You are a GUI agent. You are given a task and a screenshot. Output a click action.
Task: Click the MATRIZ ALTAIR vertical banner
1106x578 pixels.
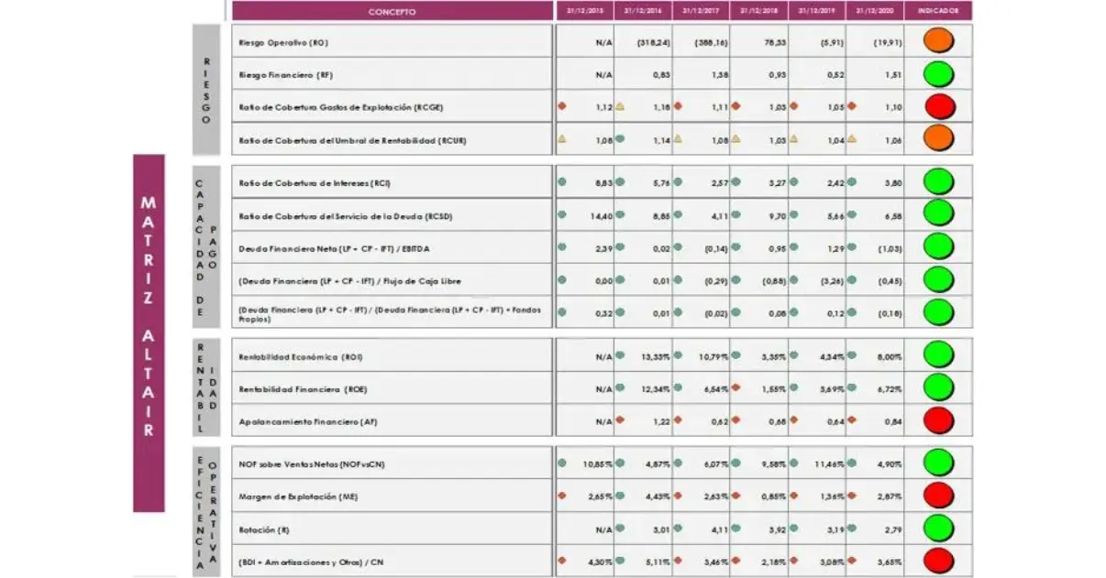click(x=149, y=333)
